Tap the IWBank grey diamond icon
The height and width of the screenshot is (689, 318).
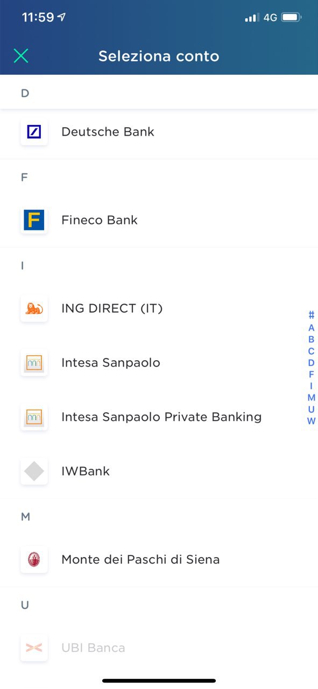point(34,472)
